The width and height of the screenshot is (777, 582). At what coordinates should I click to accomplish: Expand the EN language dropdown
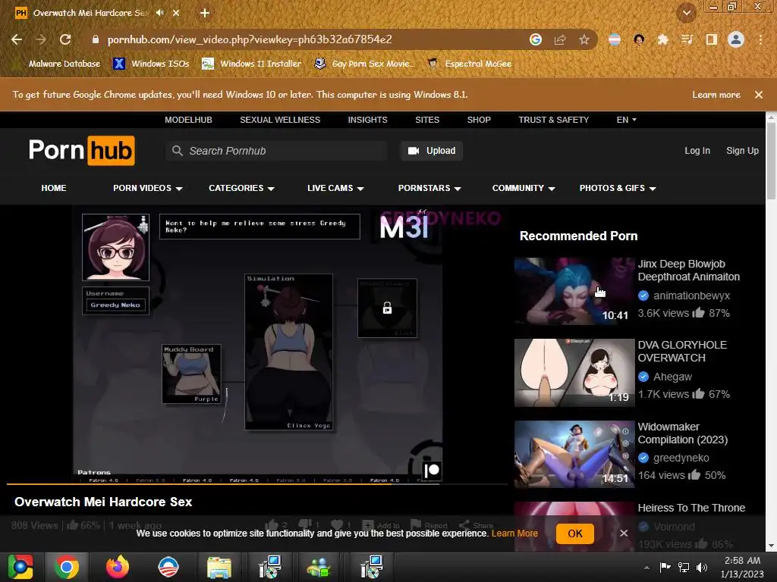pos(626,120)
